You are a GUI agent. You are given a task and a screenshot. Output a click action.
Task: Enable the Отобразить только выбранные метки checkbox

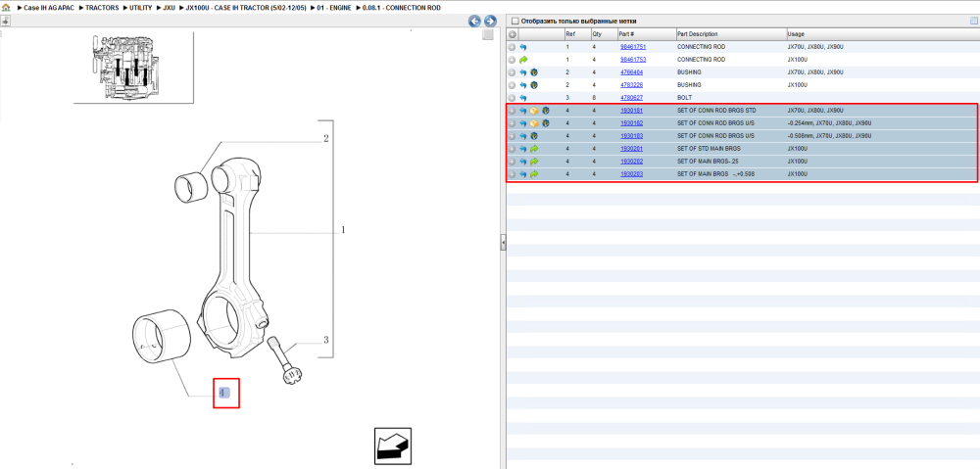tap(515, 21)
